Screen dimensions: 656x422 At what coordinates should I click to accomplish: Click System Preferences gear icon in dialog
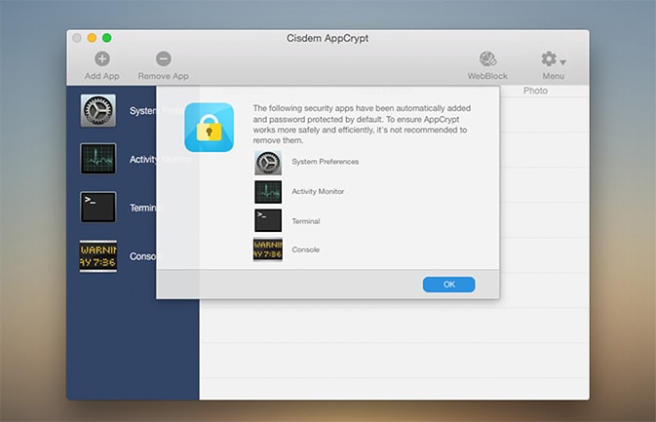[x=268, y=162]
